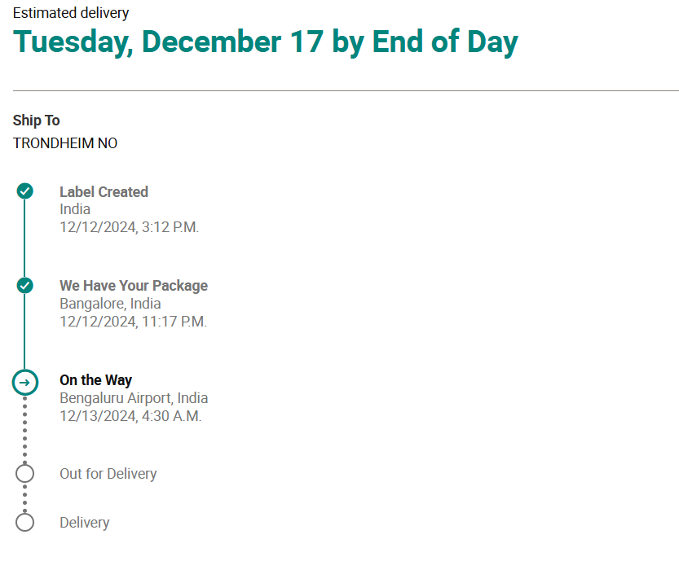Image resolution: width=679 pixels, height=561 pixels.
Task: Click the Ship To heading
Action: point(37,121)
